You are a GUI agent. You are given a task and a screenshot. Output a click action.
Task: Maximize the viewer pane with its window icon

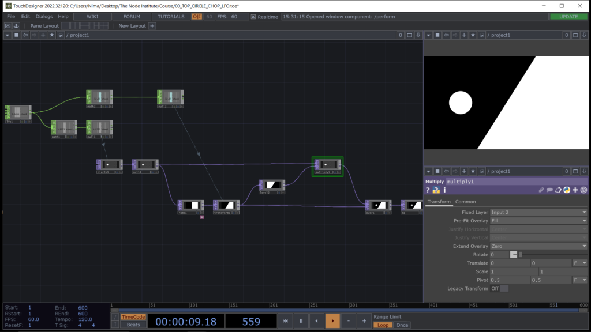pyautogui.click(x=575, y=35)
